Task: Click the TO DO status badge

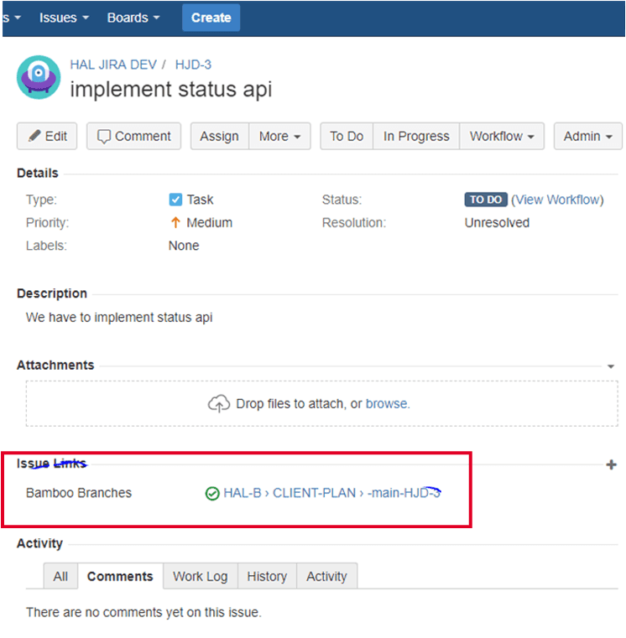Action: (x=486, y=200)
